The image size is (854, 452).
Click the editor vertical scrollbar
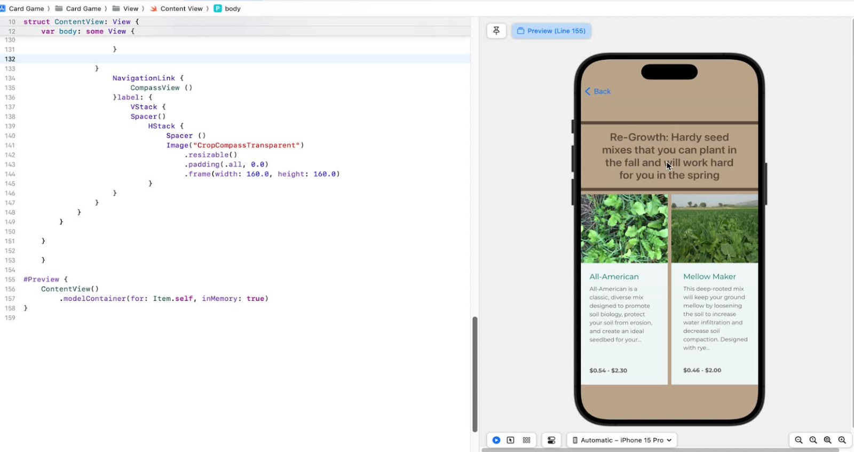[475, 374]
